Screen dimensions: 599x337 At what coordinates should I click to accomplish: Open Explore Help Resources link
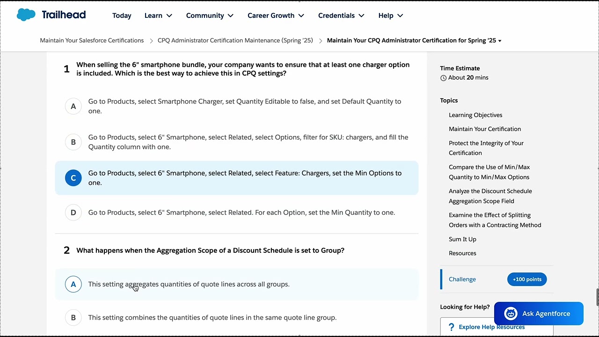[x=492, y=327]
